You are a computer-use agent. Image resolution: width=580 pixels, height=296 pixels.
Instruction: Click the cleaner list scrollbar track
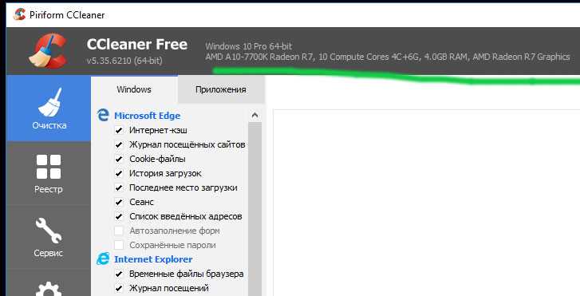click(x=254, y=209)
